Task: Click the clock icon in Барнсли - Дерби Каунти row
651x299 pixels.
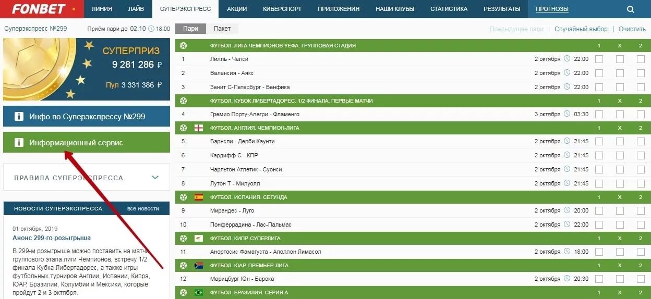Action: [567, 141]
